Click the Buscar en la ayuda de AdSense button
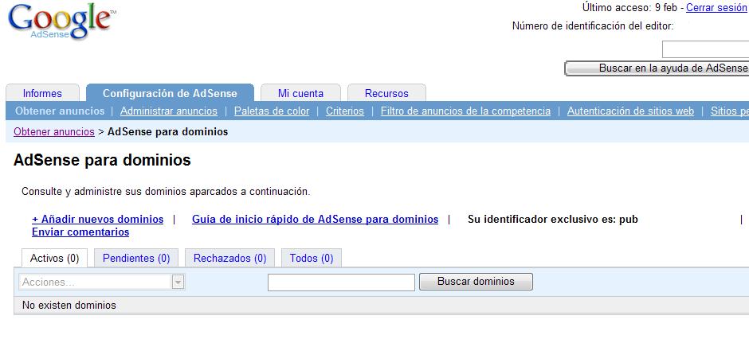Viewport: 749px width, 339px height. pos(657,68)
